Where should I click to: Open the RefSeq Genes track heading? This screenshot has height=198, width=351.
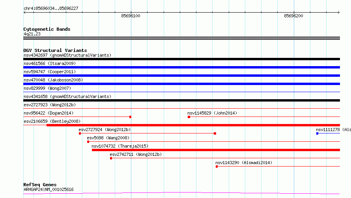40,185
